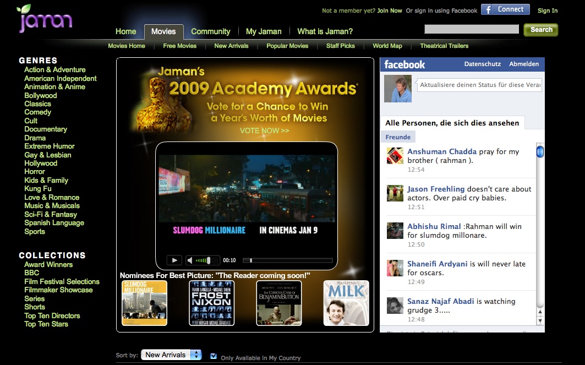585x365 pixels.
Task: Seek on the trailer progress bar
Action: tap(287, 260)
